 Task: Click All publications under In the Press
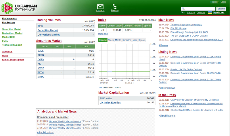point(167,116)
